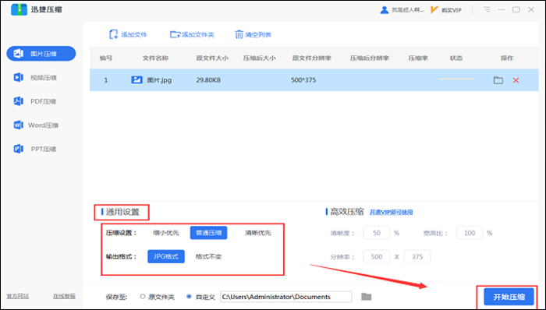The image size is (546, 310).
Task: Choose 缩小优先 compression option
Action: pos(165,233)
